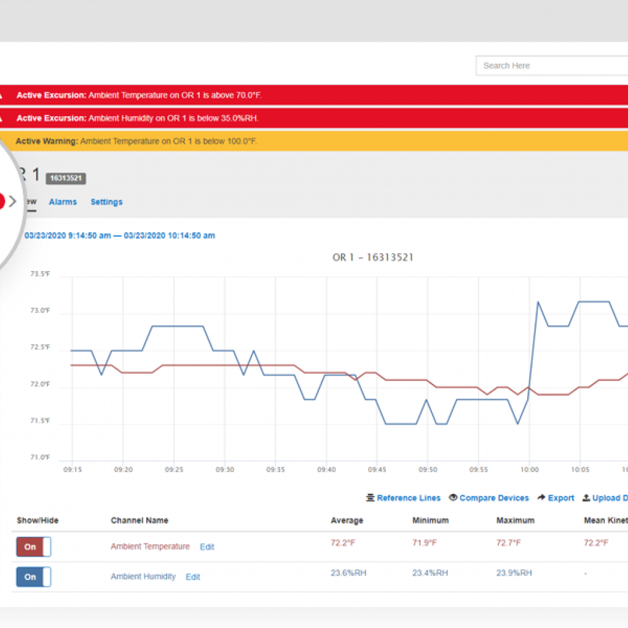Open the date range selector above chart
The height and width of the screenshot is (628, 628).
coord(120,235)
